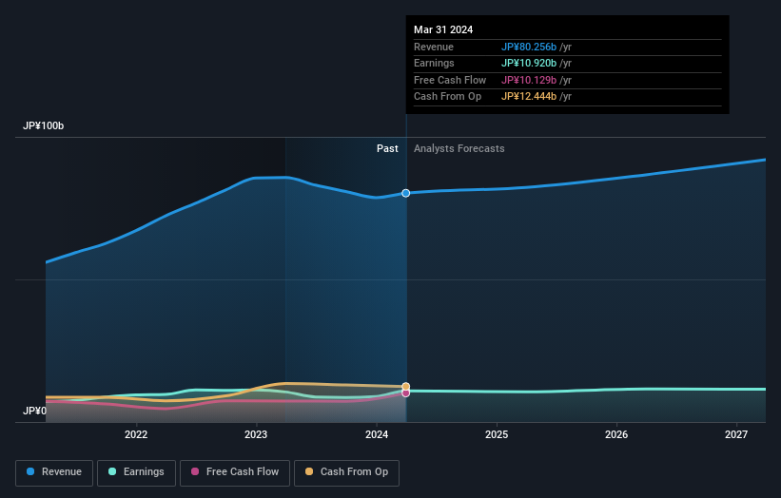Image resolution: width=781 pixels, height=498 pixels.
Task: Click the JP¥10.920b earnings value
Action: (529, 63)
